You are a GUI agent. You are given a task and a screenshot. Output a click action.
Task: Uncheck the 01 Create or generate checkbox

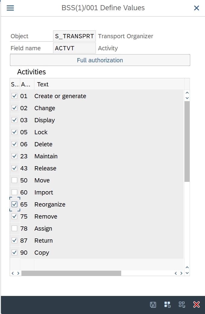14,96
